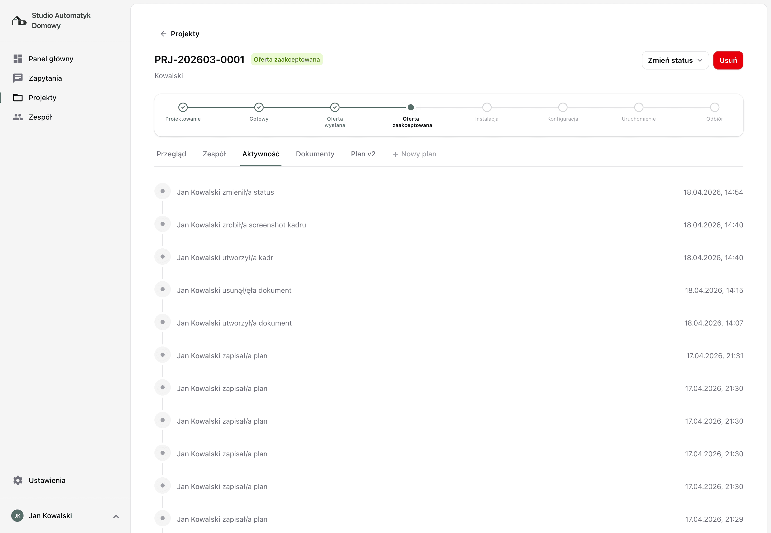Viewport: 771px width, 533px height.
Task: Click the Projekty folder icon
Action: [18, 98]
